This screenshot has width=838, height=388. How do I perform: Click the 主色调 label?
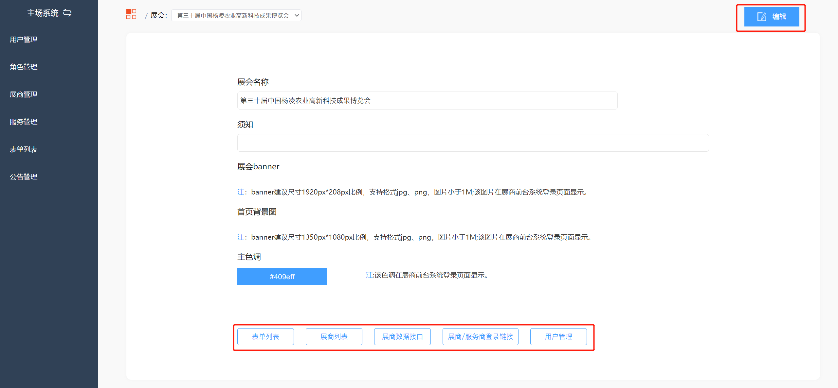coord(249,257)
